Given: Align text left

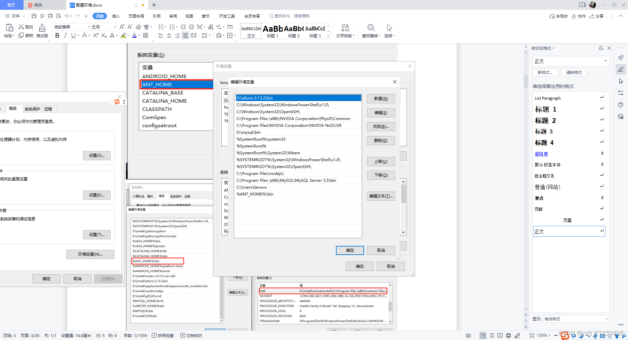Looking at the screenshot, I should (161, 35).
